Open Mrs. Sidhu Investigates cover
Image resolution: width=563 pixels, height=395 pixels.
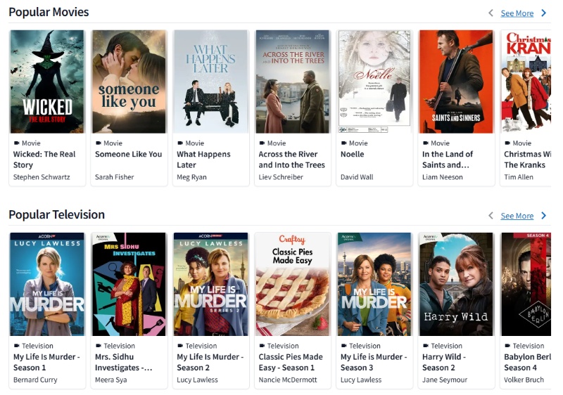point(129,284)
